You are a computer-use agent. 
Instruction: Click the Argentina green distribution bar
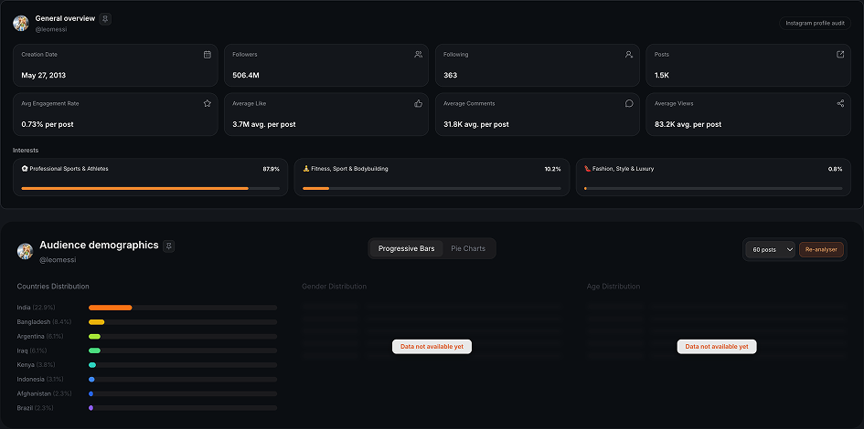(x=94, y=336)
